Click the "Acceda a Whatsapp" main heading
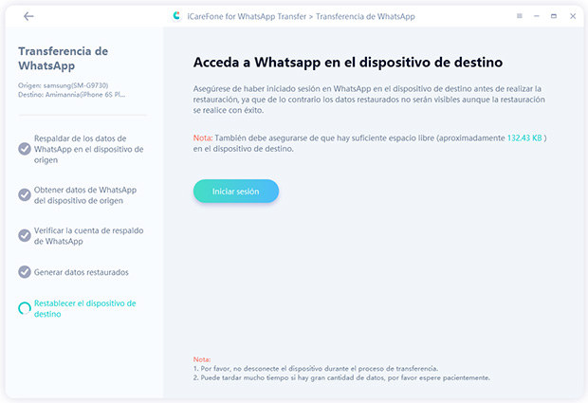 click(x=347, y=62)
